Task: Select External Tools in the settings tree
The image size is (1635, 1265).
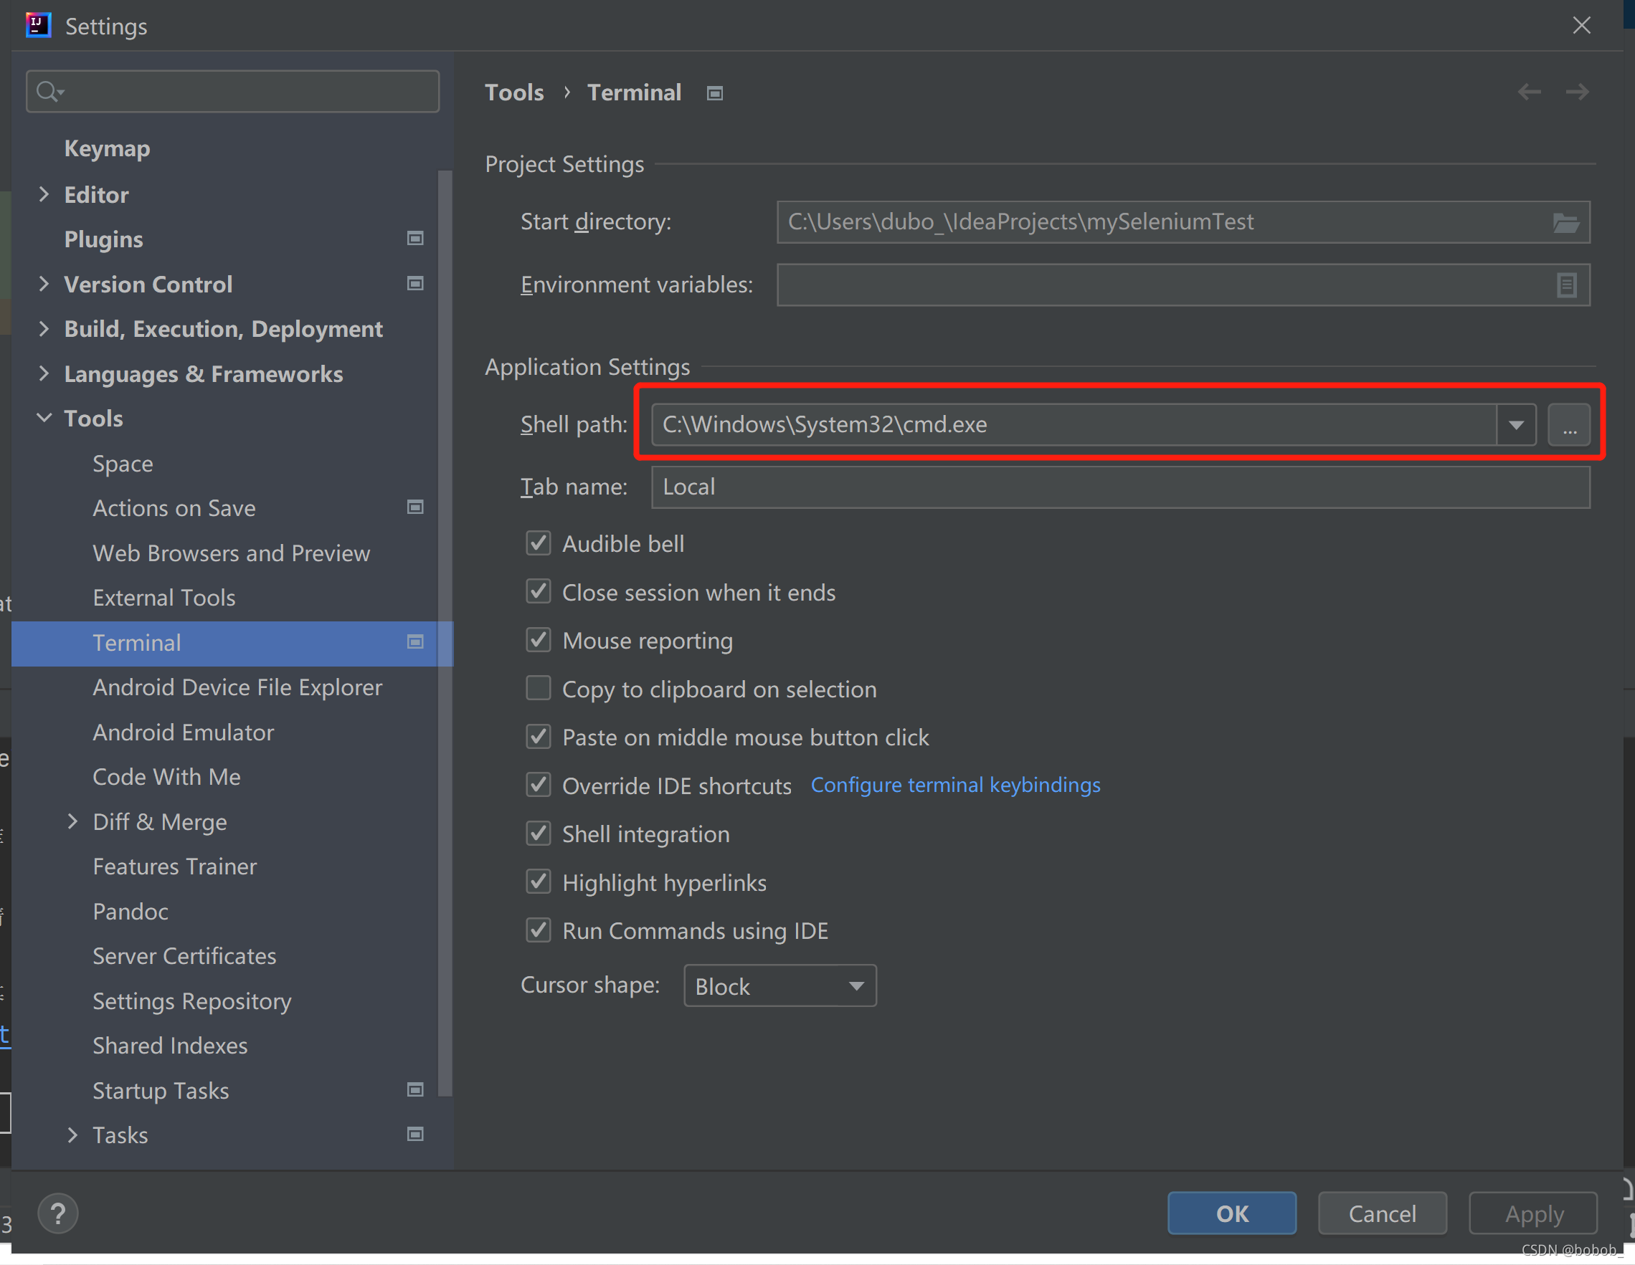Action: click(x=164, y=598)
